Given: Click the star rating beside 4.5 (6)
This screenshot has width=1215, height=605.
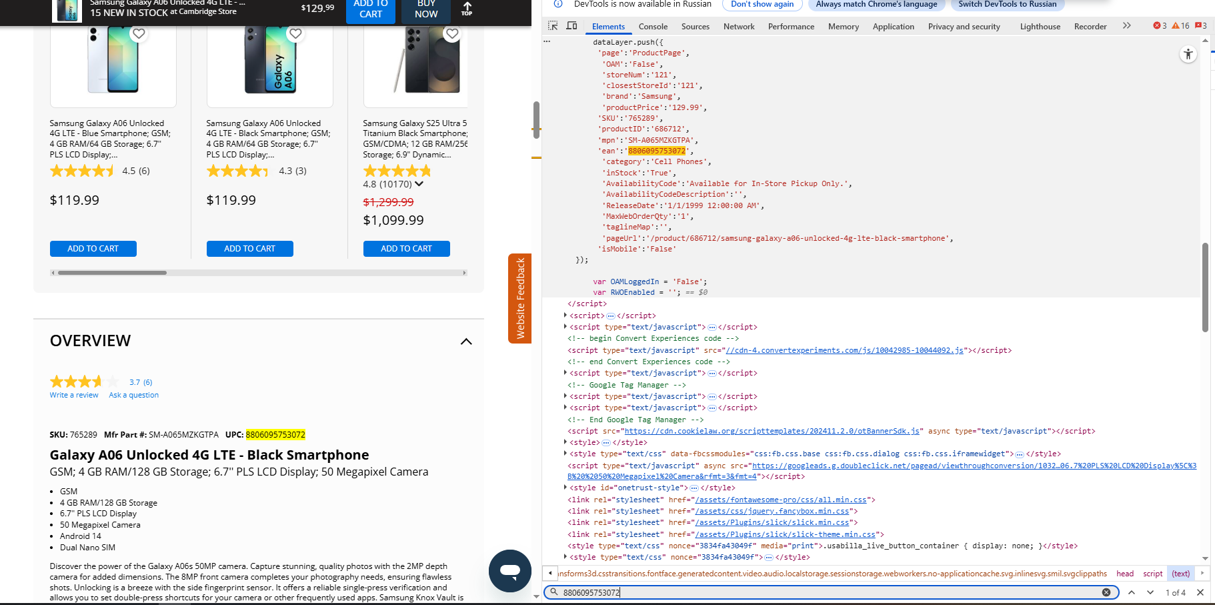Looking at the screenshot, I should (x=83, y=171).
